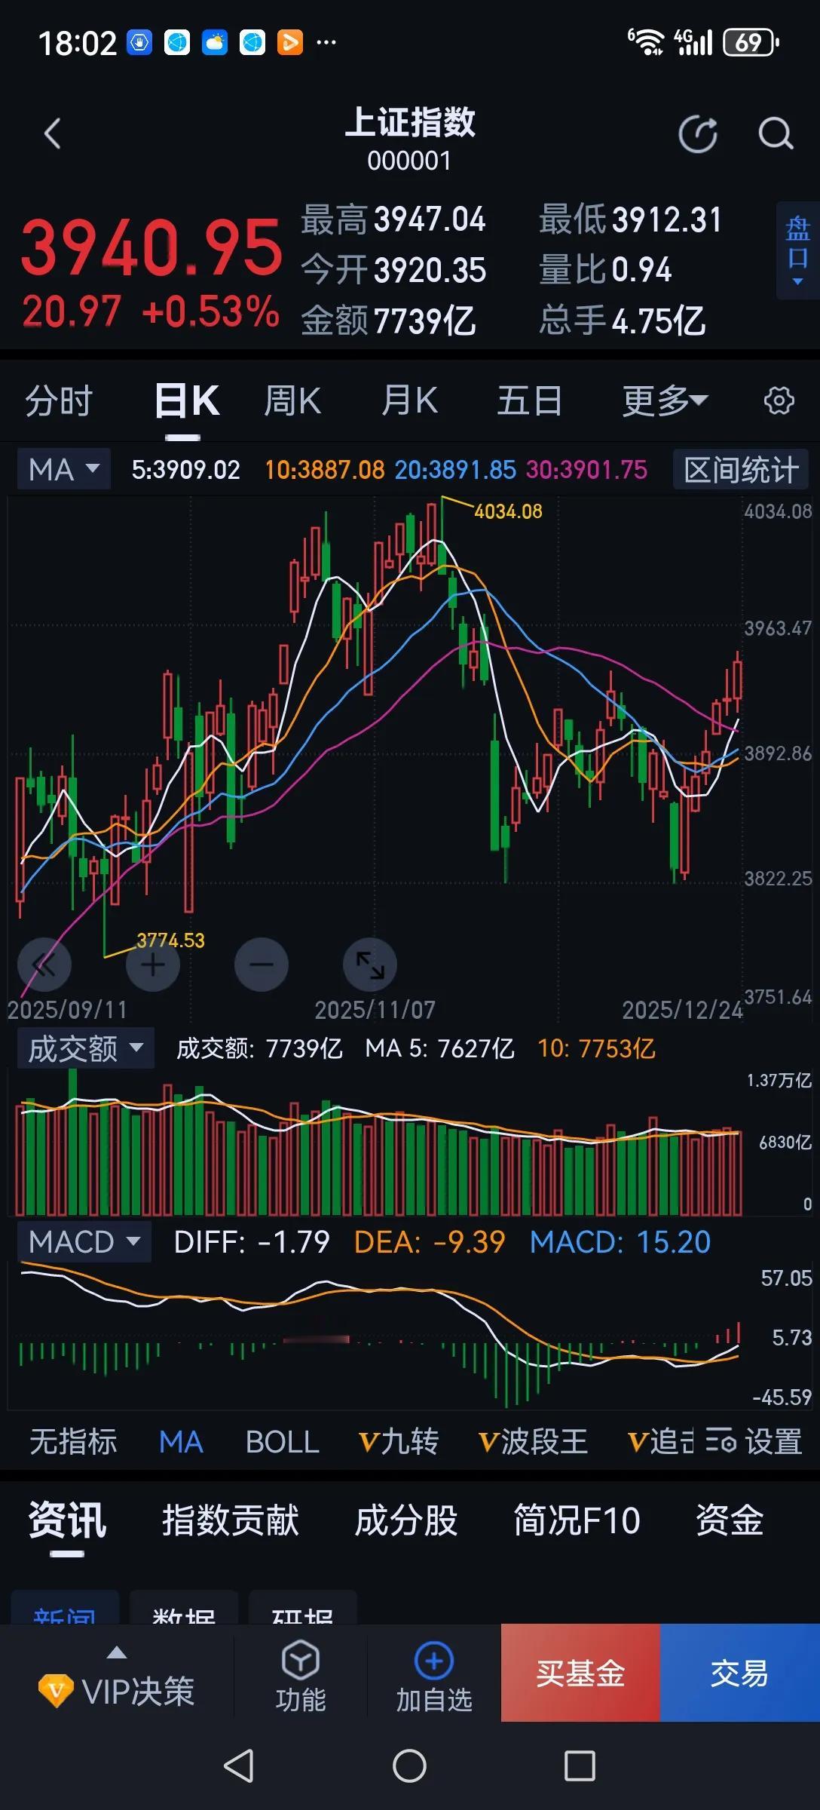Viewport: 820px width, 1810px height.
Task: Select MA overlay option
Action: click(x=181, y=1441)
